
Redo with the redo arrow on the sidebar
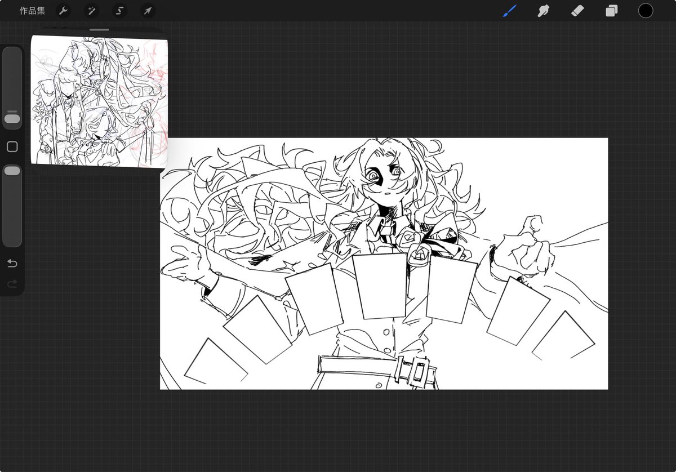[12, 284]
